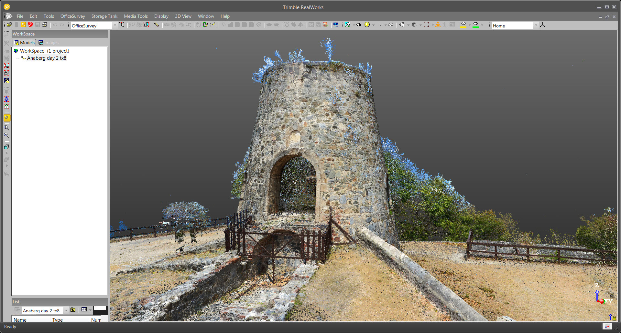The width and height of the screenshot is (621, 333).
Task: Click the orange warning triangle icon
Action: 438,25
